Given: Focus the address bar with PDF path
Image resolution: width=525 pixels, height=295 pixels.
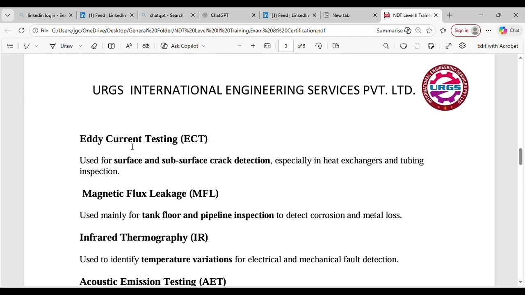Looking at the screenshot, I should 189,30.
